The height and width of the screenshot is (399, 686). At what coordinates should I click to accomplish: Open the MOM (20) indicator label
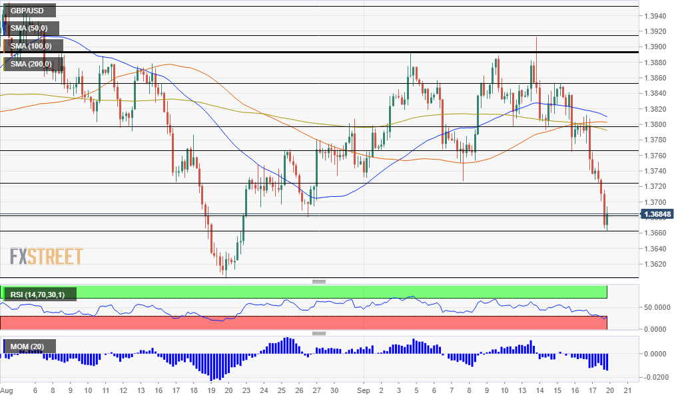coord(30,346)
